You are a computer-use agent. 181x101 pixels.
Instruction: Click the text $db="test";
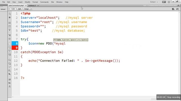click(x=31, y=31)
